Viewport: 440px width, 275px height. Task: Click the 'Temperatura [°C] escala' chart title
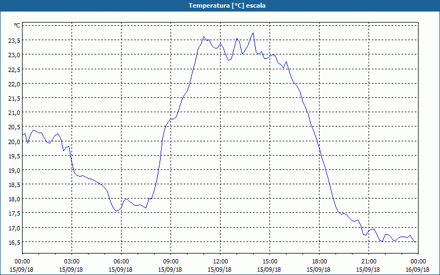point(227,5)
